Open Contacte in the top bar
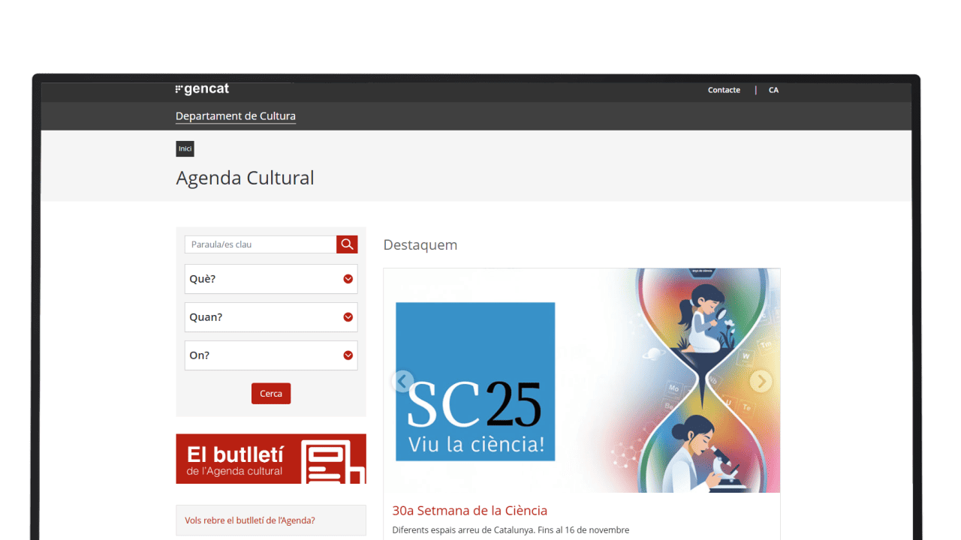The height and width of the screenshot is (540, 961). pyautogui.click(x=724, y=90)
